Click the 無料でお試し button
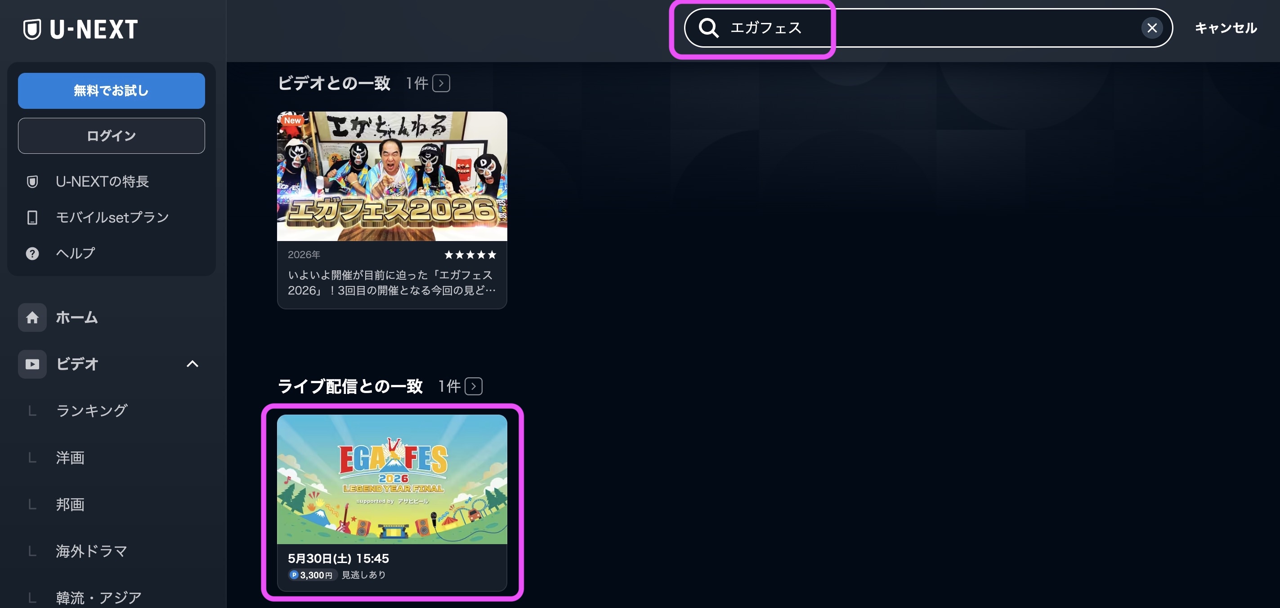 point(111,91)
